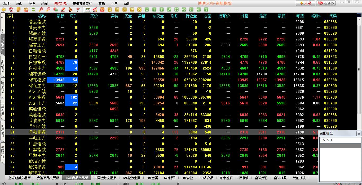Close the 智能键盘 popup
This screenshot has height=185, width=362.
(359, 133)
